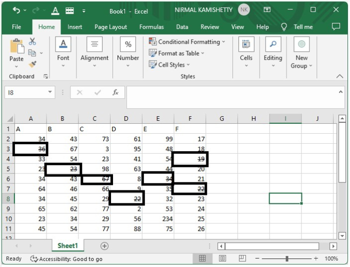Image resolution: width=350 pixels, height=267 pixels.
Task: Collapse the ribbon with the chevron
Action: point(339,76)
